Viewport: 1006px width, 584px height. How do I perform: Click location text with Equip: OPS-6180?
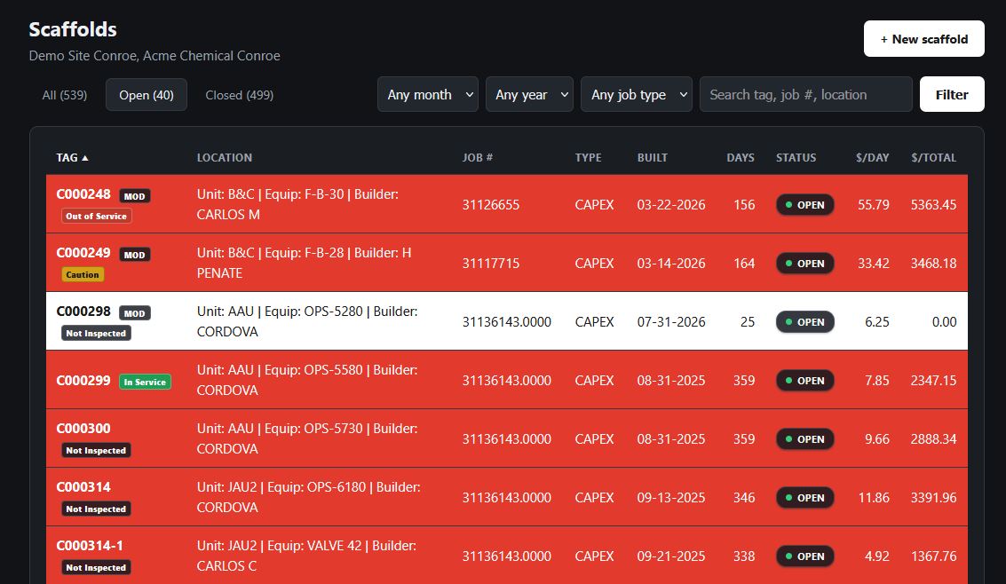(309, 497)
